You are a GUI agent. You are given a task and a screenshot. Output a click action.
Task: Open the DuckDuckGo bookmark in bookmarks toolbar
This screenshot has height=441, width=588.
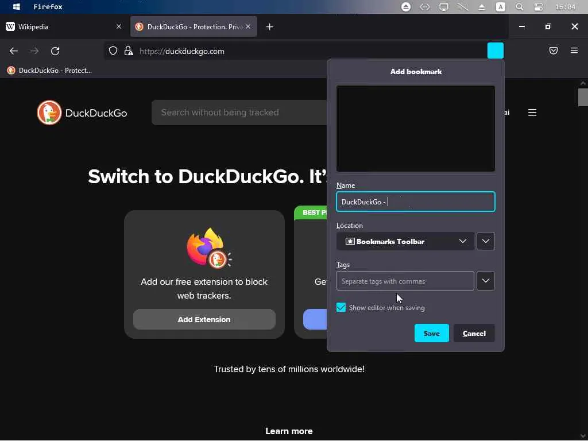(x=49, y=71)
